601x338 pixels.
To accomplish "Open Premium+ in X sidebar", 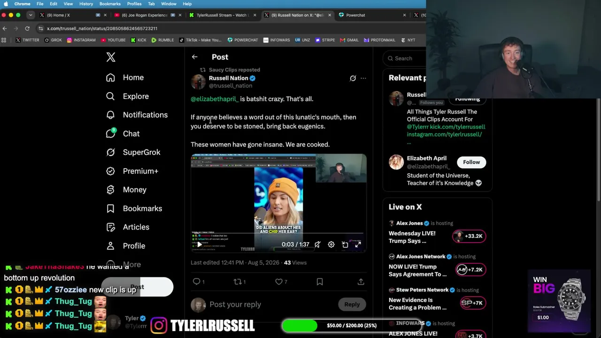I will tap(132, 171).
